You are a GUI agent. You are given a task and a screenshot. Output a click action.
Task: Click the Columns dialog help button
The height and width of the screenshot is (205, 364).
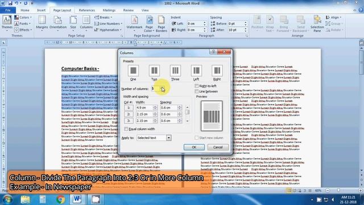(213, 52)
